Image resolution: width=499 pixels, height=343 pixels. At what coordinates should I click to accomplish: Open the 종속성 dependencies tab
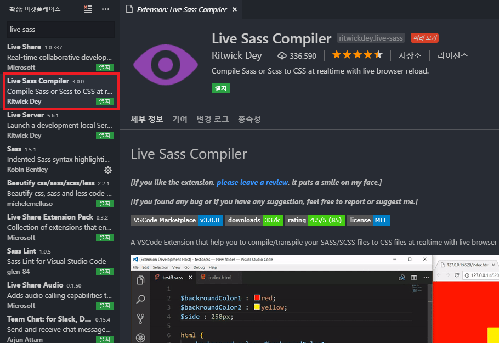(x=250, y=120)
